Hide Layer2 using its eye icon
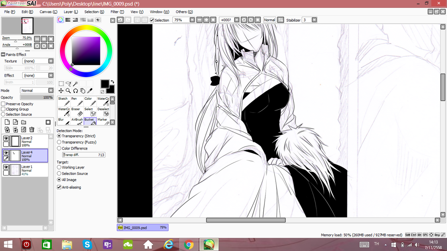Viewport: 447px width, 251px height. coord(6,138)
